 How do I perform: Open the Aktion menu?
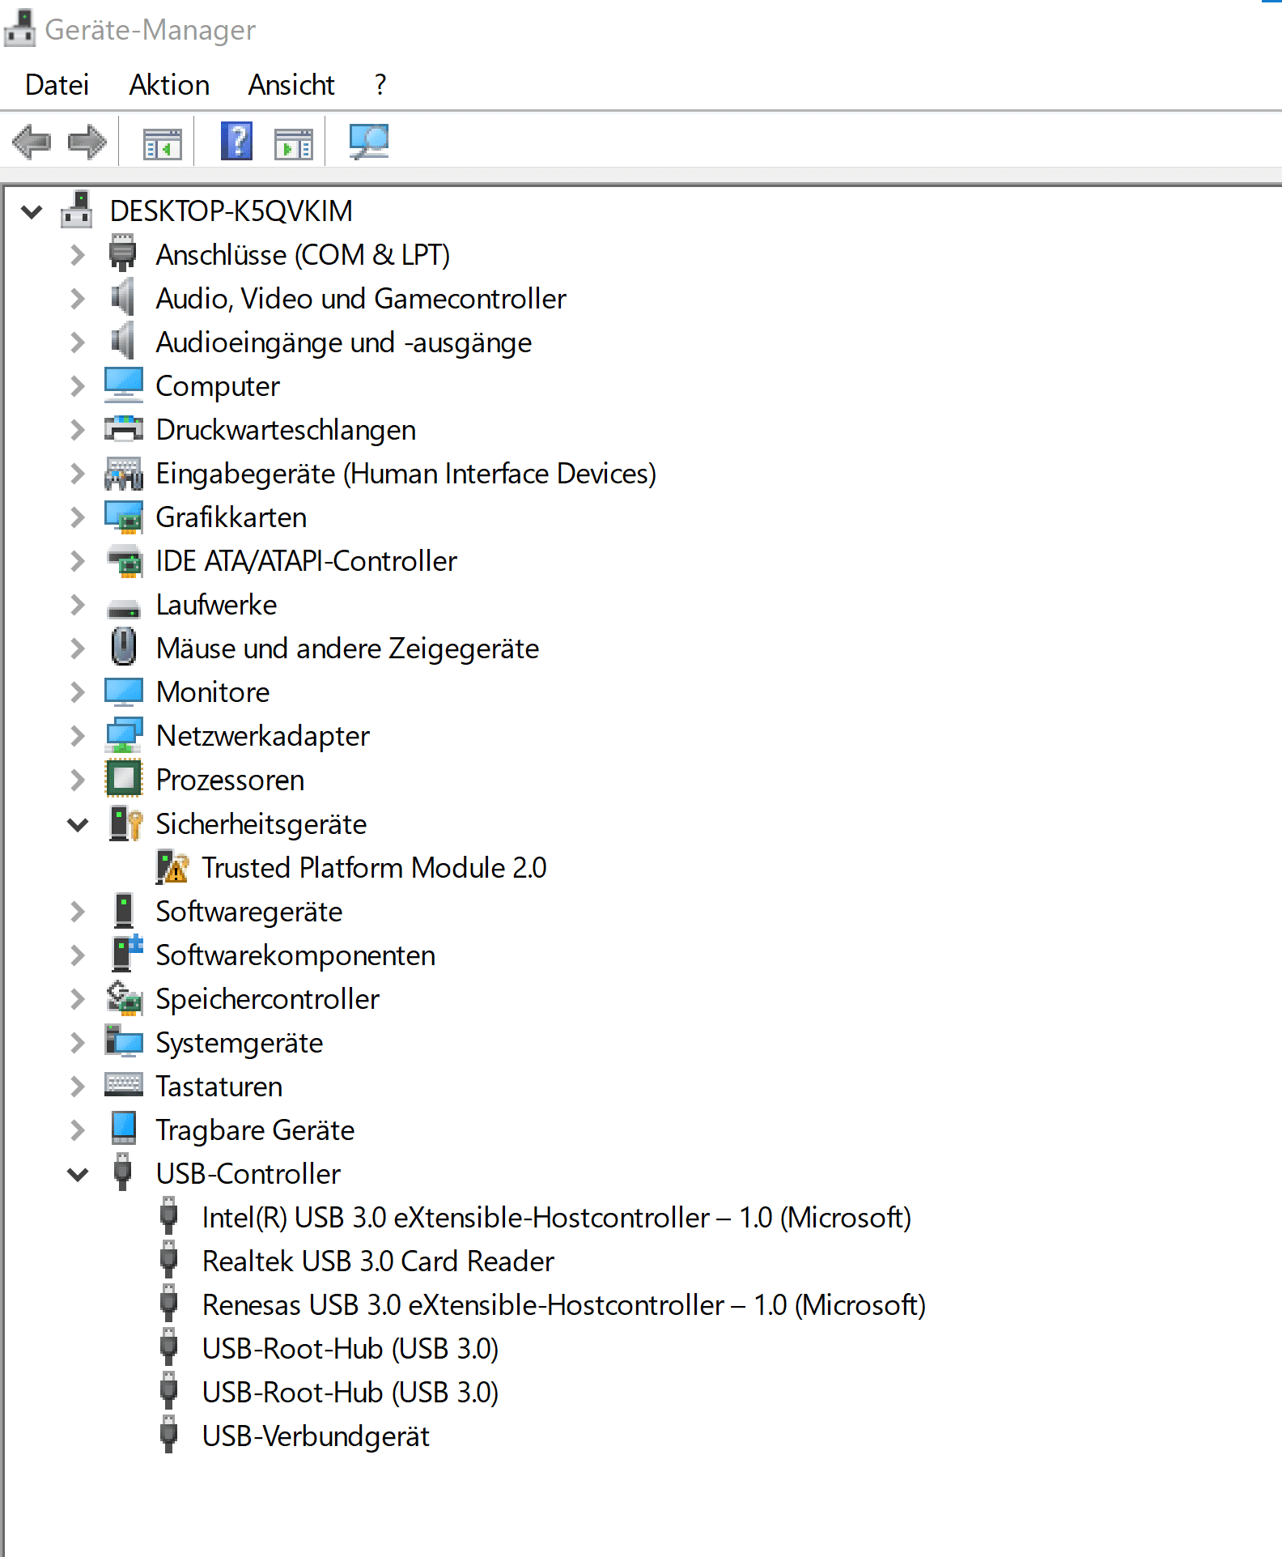[x=169, y=84]
